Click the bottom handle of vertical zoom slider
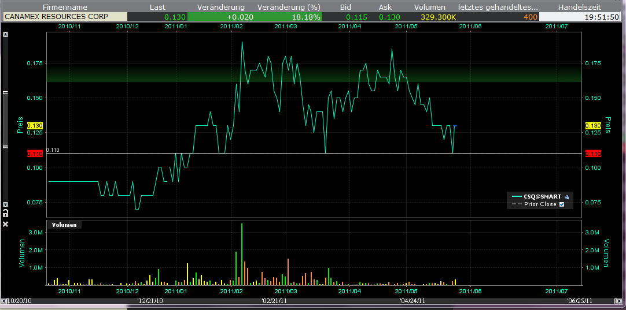The height and width of the screenshot is (310, 626). [x=6, y=147]
